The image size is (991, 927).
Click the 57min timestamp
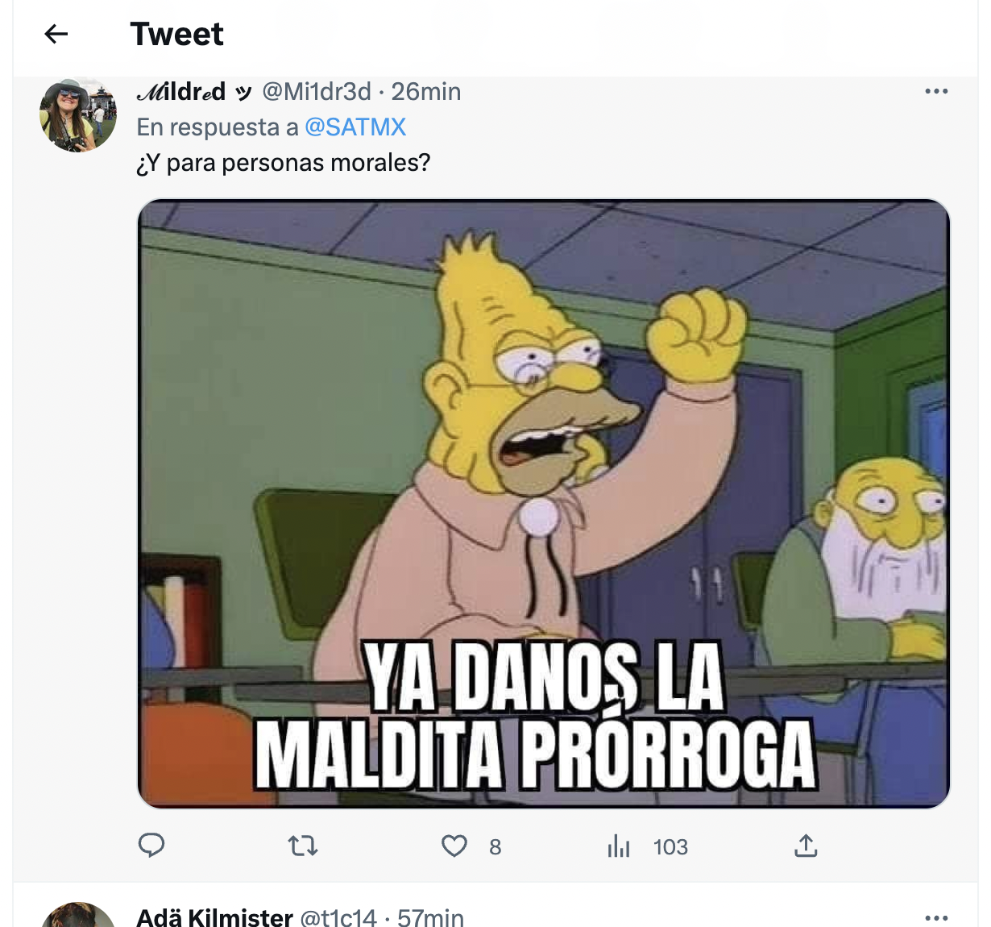[x=430, y=917]
